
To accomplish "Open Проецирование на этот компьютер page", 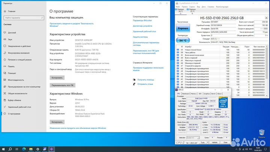I will coord(24,87).
